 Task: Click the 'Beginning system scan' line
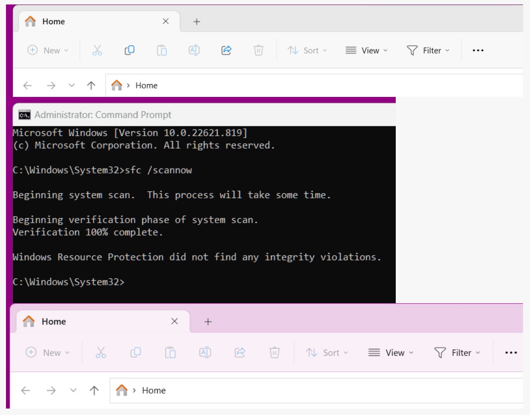click(x=172, y=195)
